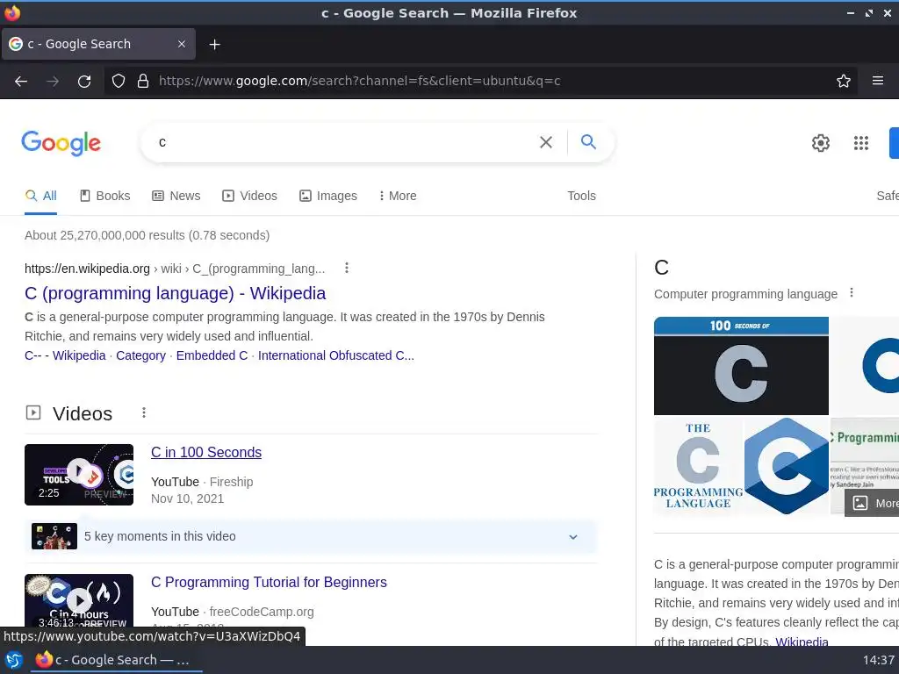The image size is (899, 674).
Task: Open the system start menu icon
Action: 13,660
